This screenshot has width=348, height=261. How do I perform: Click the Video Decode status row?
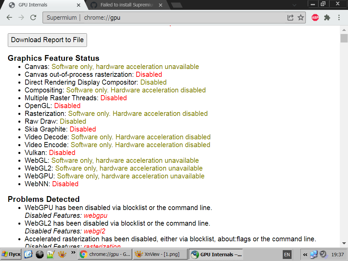click(118, 137)
